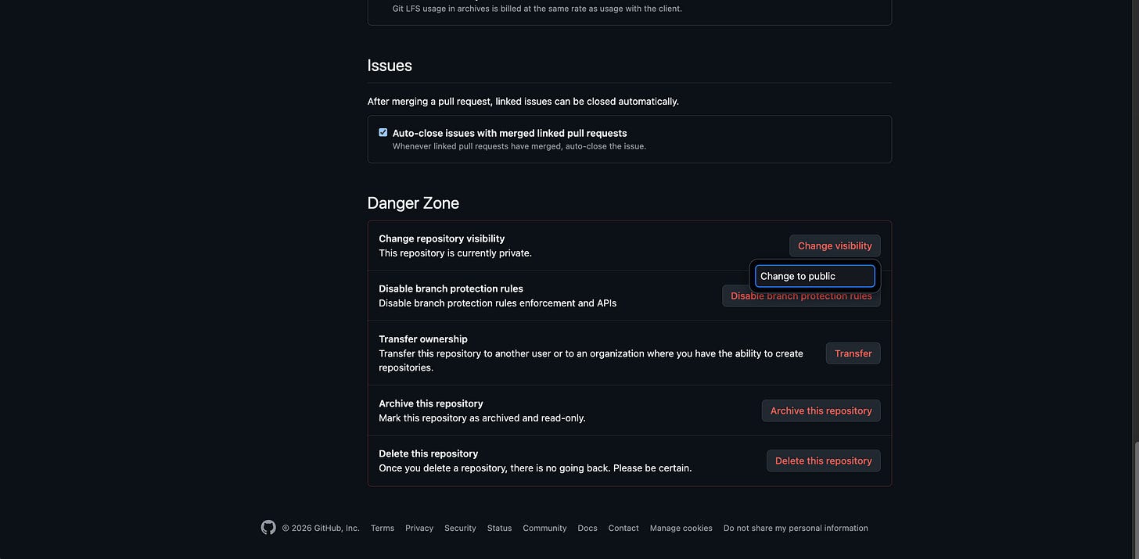Open the Security page

(460, 526)
